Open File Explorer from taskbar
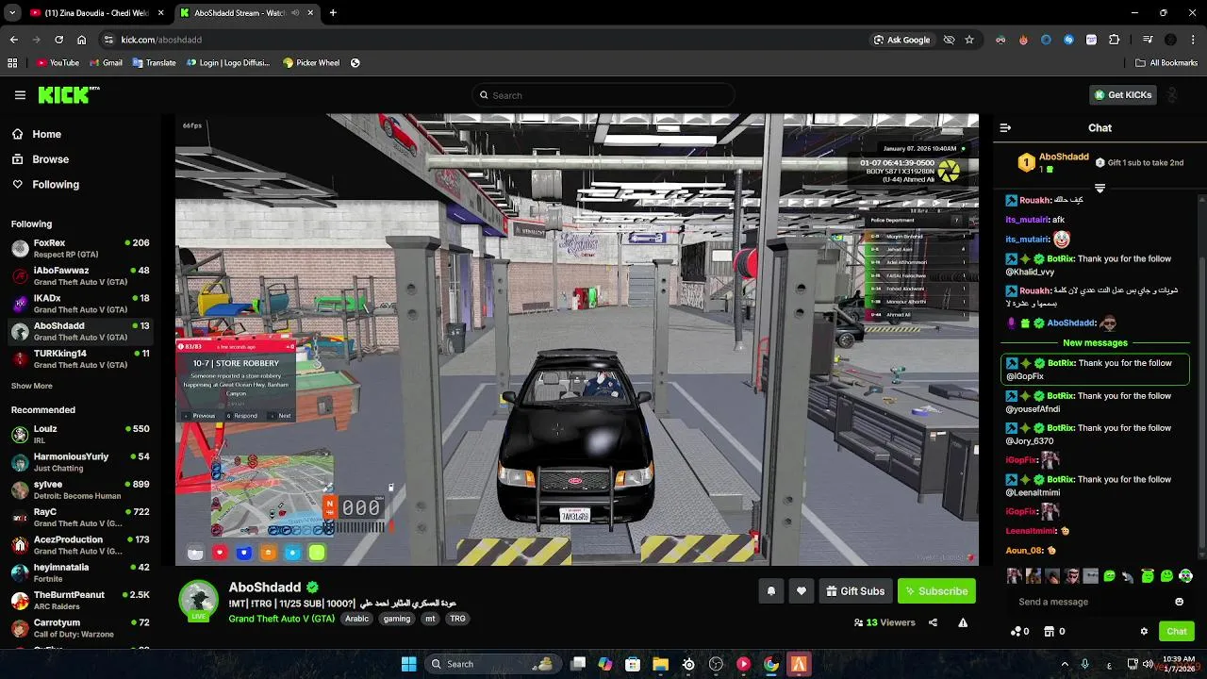Screen dimensions: 1207x679 (x=660, y=664)
